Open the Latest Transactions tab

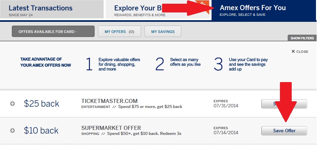tap(52, 10)
